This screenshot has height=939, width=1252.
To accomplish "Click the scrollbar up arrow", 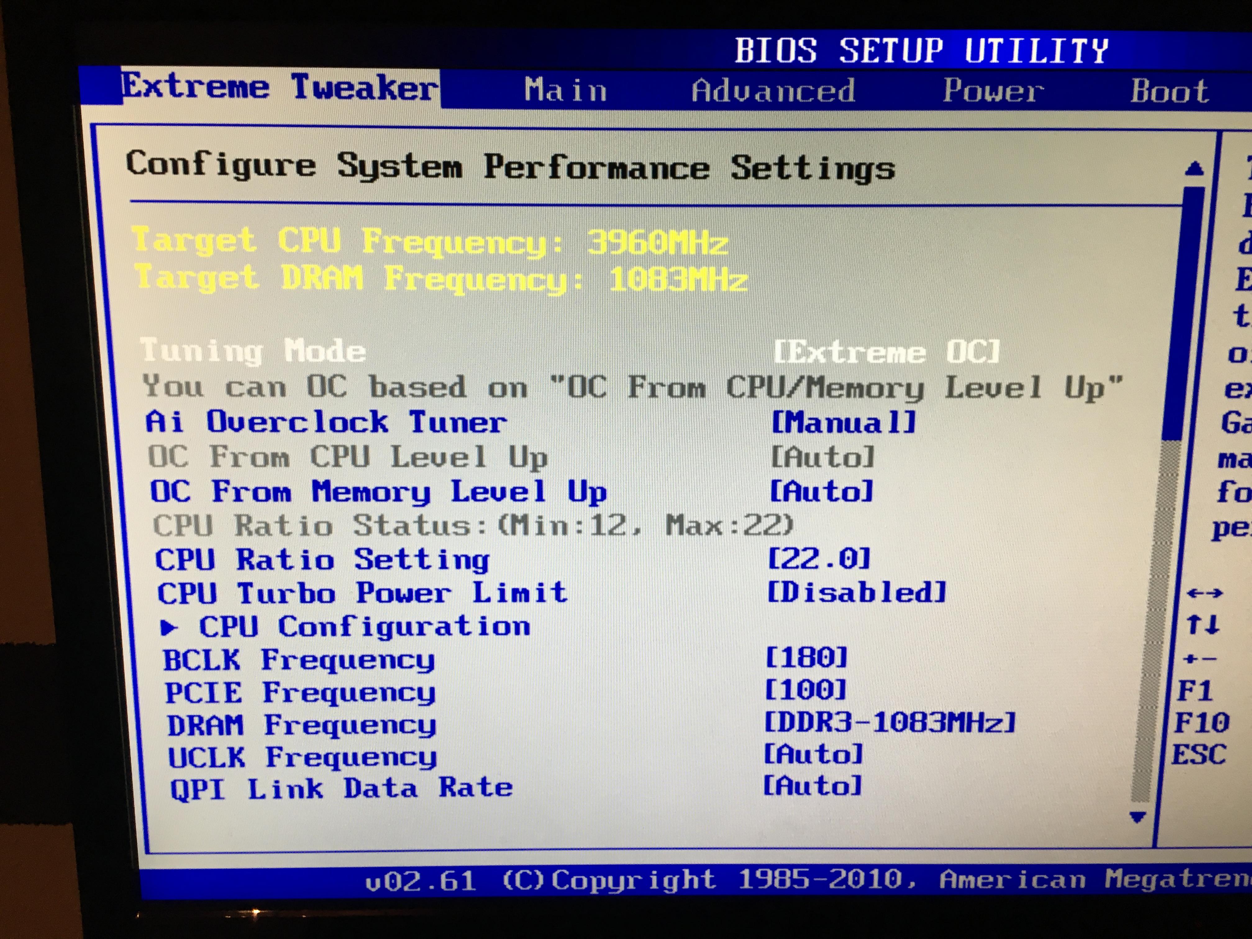I will pos(1194,169).
